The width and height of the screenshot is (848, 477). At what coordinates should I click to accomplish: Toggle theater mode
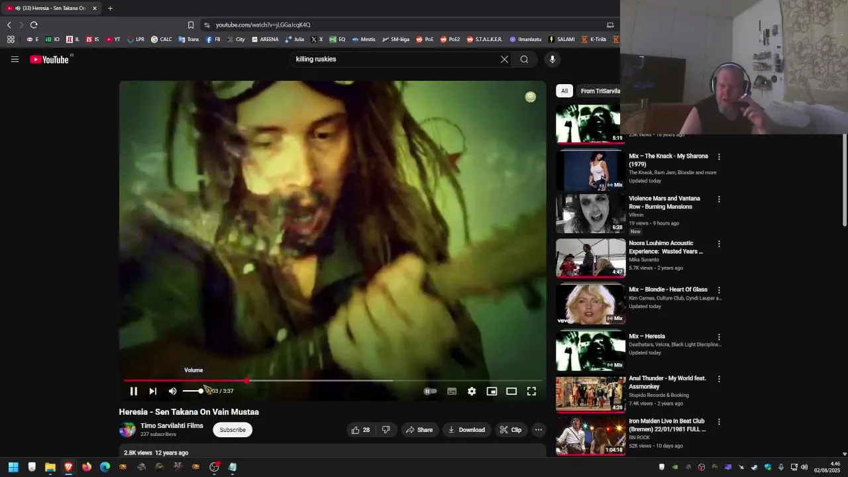pyautogui.click(x=511, y=391)
